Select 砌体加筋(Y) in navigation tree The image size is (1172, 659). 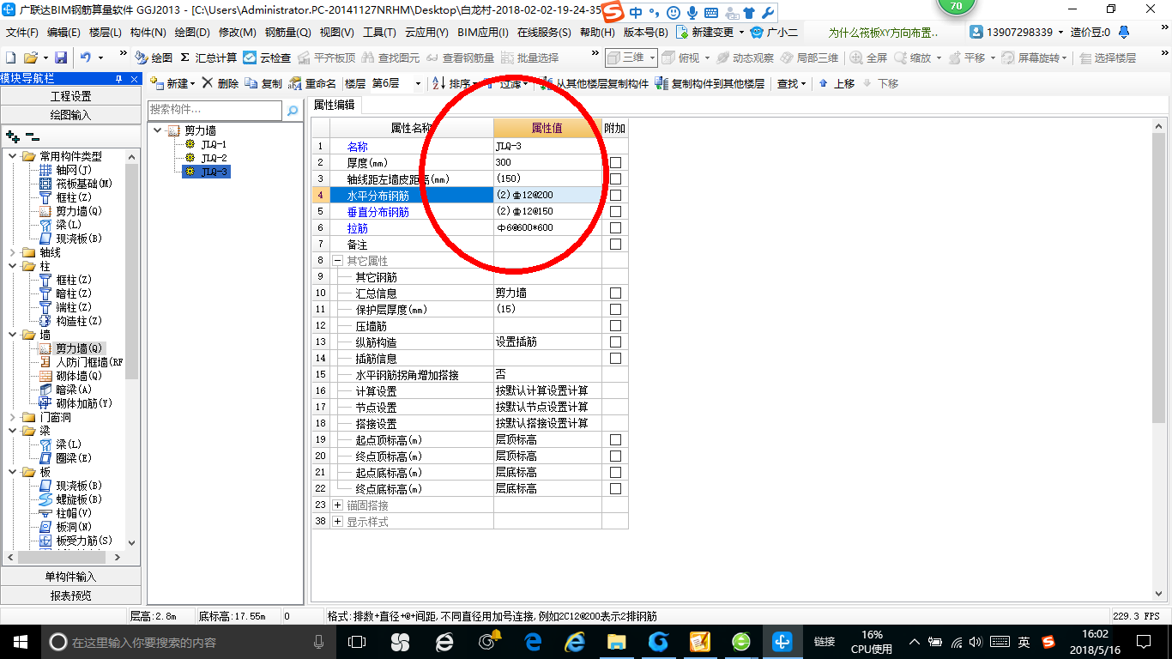point(84,403)
